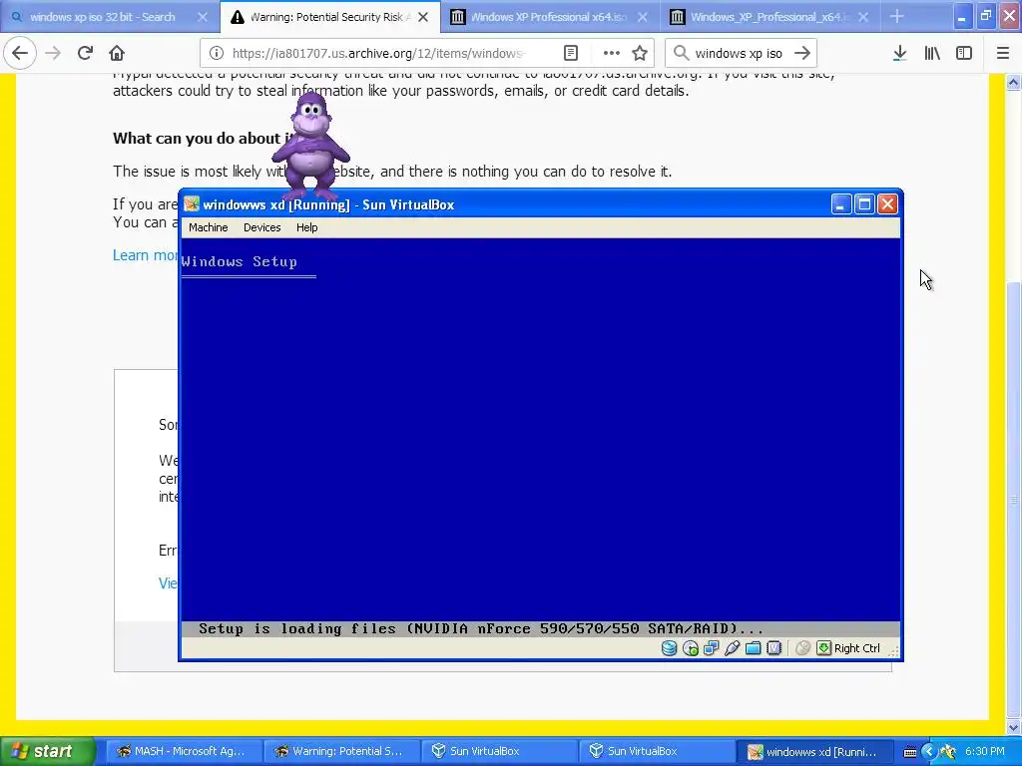Click the mouse integration icon in VirtualBox status bar
Image resolution: width=1022 pixels, height=766 pixels.
[x=803, y=648]
